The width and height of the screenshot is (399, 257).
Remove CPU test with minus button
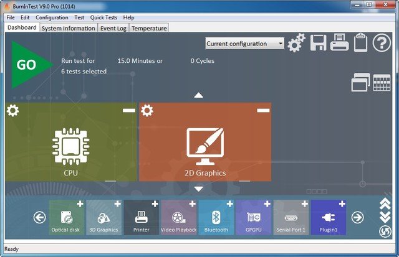(129, 110)
